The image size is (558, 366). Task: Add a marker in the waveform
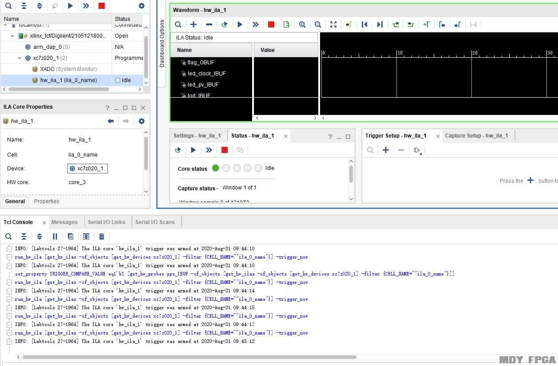pos(426,24)
